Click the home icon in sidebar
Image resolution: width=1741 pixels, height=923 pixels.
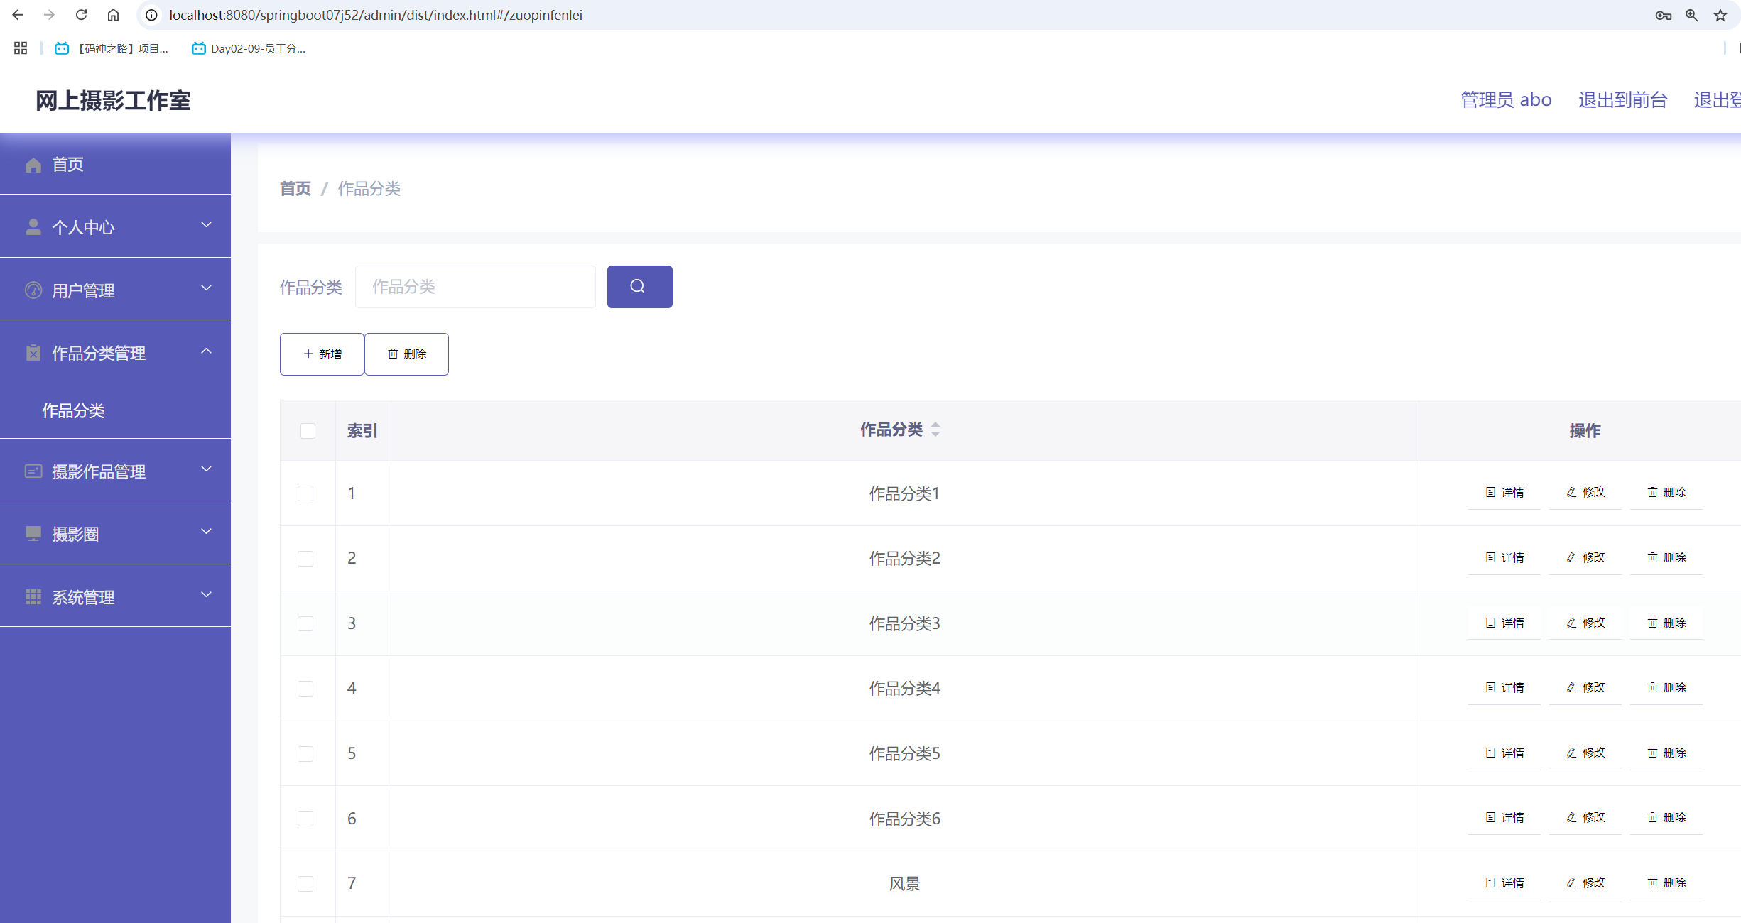[x=33, y=165]
